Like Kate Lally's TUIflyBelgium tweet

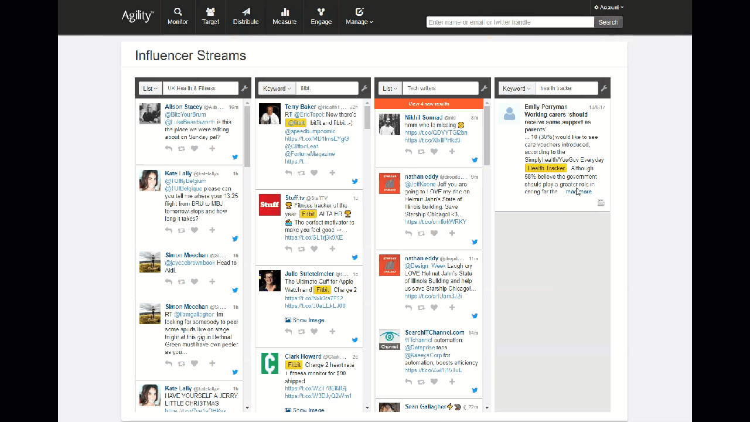tap(195, 230)
